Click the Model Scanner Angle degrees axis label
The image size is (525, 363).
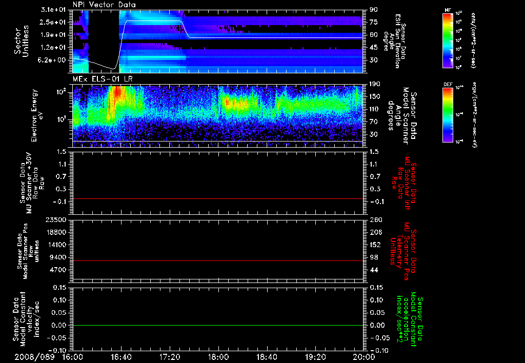[402, 115]
